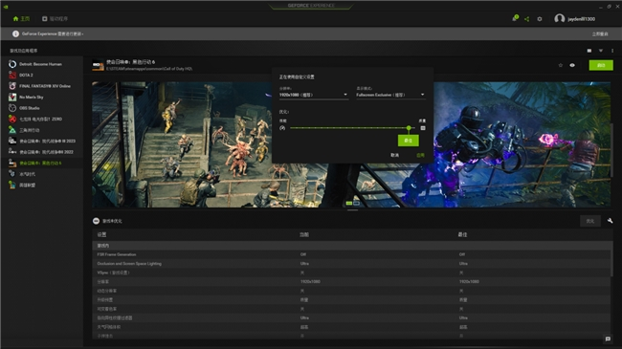Open the feedback chat icon
Image resolution: width=622 pixels, height=349 pixels.
[608, 338]
